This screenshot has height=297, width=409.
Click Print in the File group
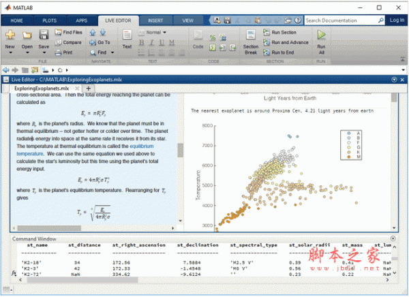67,51
